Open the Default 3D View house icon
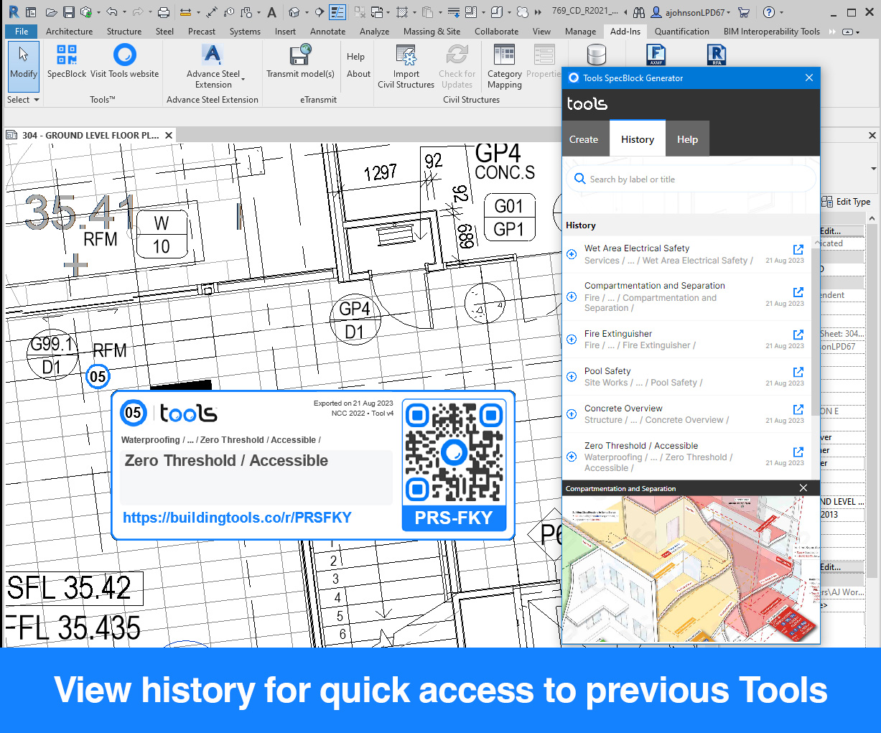The image size is (881, 733). [294, 12]
